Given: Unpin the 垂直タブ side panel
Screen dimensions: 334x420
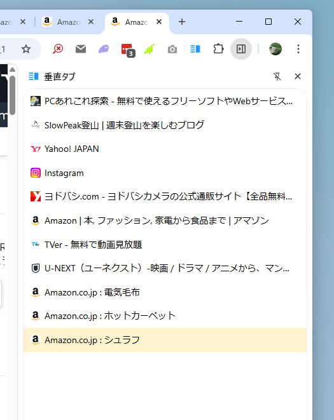Looking at the screenshot, I should (277, 77).
